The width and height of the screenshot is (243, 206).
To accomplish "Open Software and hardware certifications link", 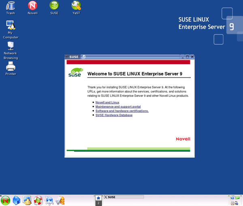I will 122,111.
